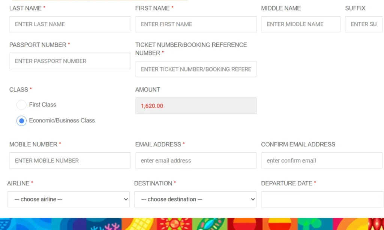384x230 pixels.
Task: Click the Passport Number input field
Action: pyautogui.click(x=70, y=61)
